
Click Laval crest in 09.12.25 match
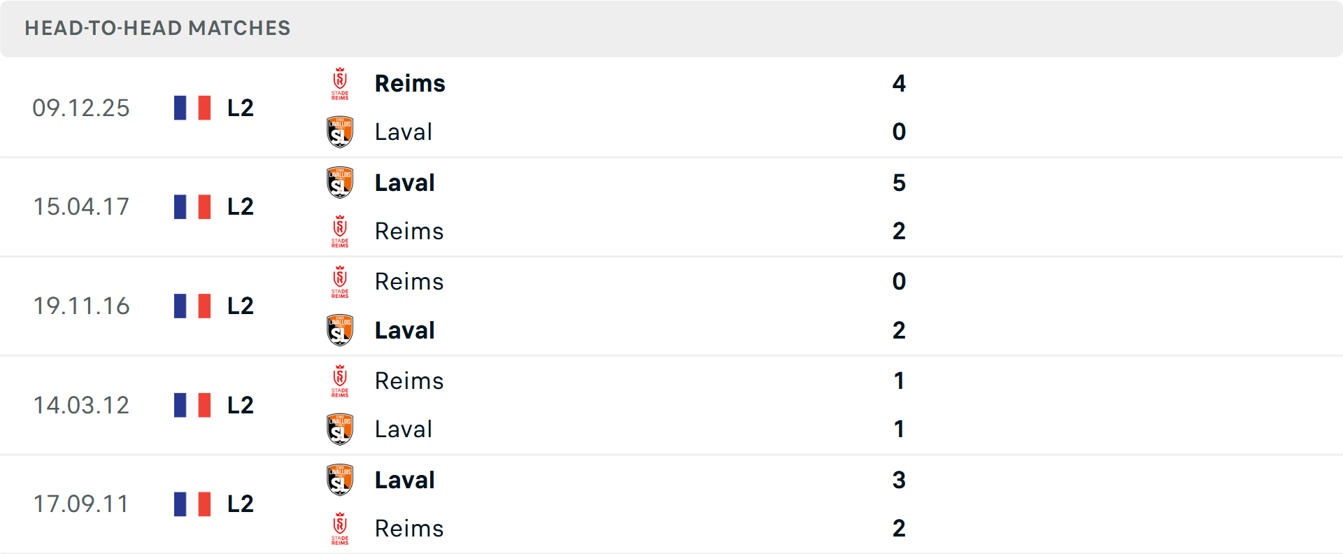coord(340,132)
